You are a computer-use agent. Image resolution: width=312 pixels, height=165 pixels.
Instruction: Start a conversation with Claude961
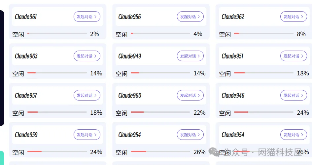87,17
